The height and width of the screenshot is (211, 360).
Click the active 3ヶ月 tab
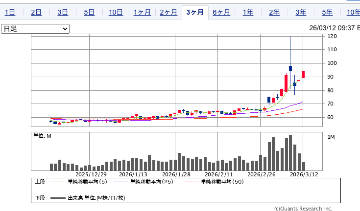pyautogui.click(x=195, y=12)
